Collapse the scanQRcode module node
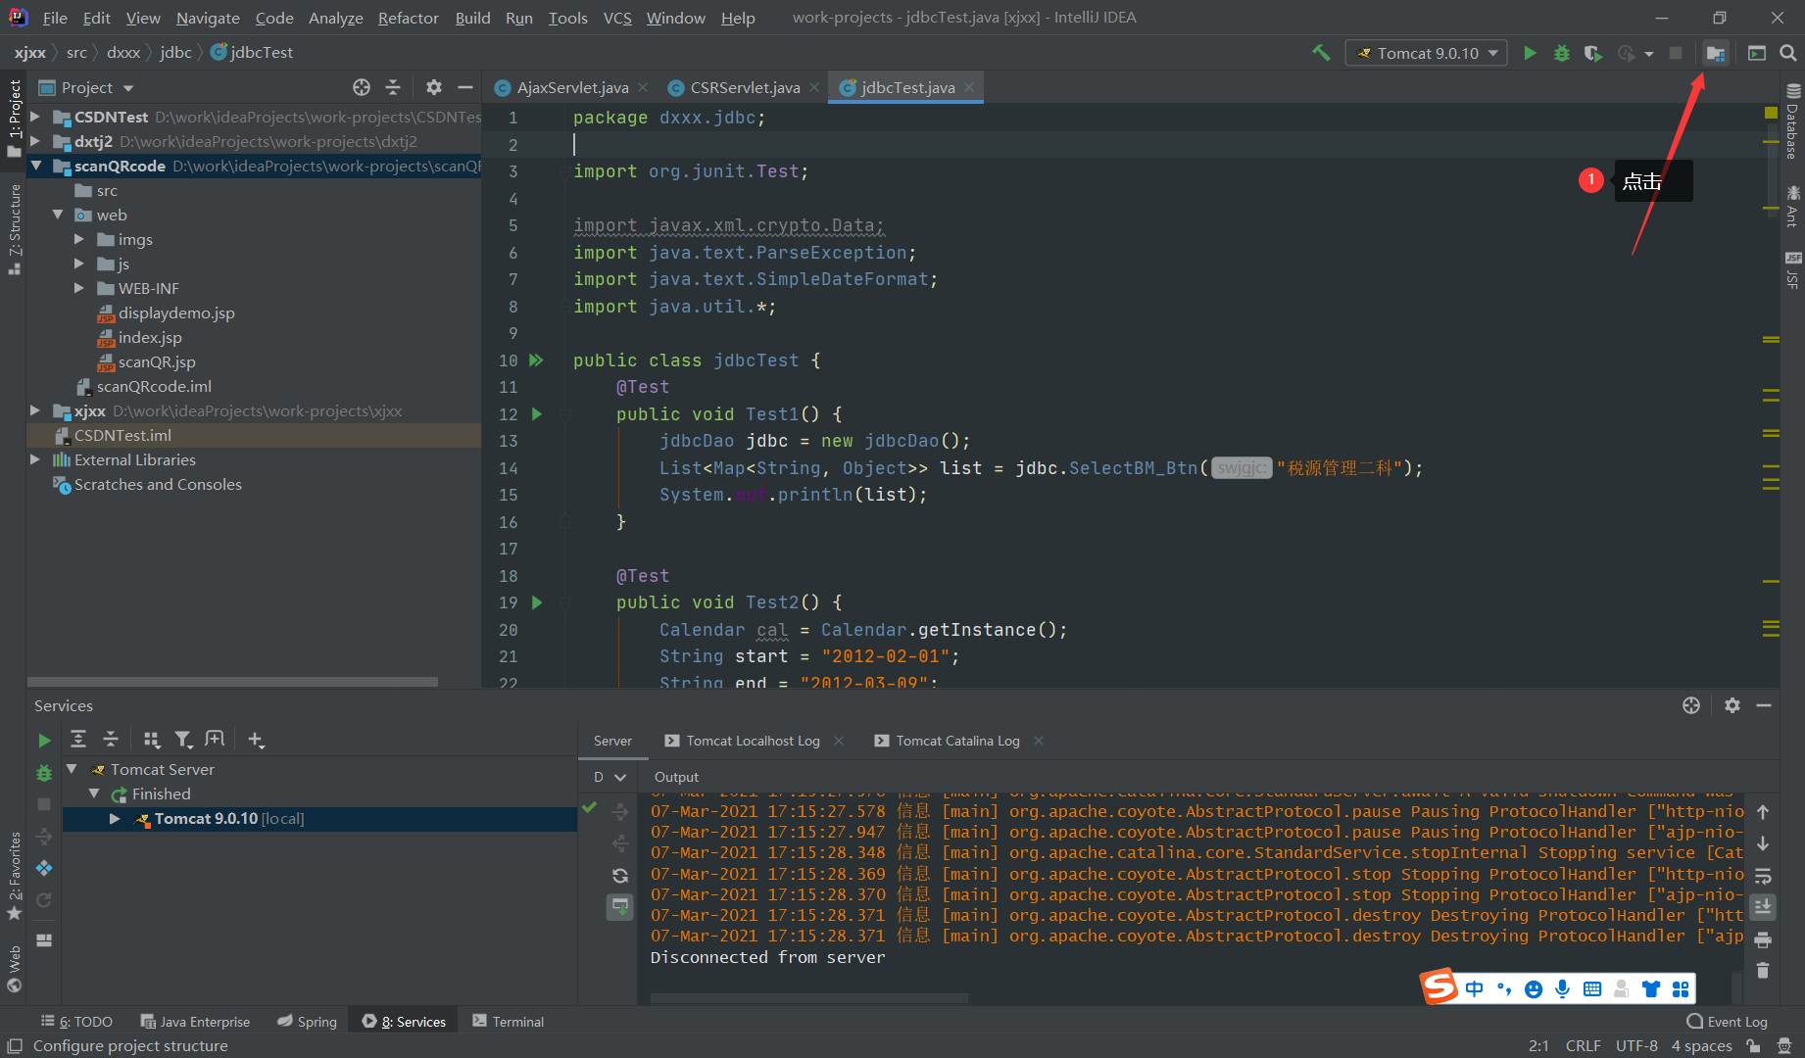The image size is (1805, 1058). (x=35, y=166)
